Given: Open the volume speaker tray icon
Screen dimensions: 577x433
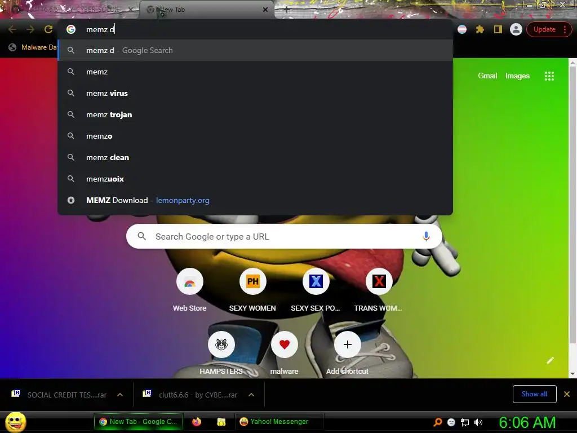Looking at the screenshot, I should (x=478, y=422).
